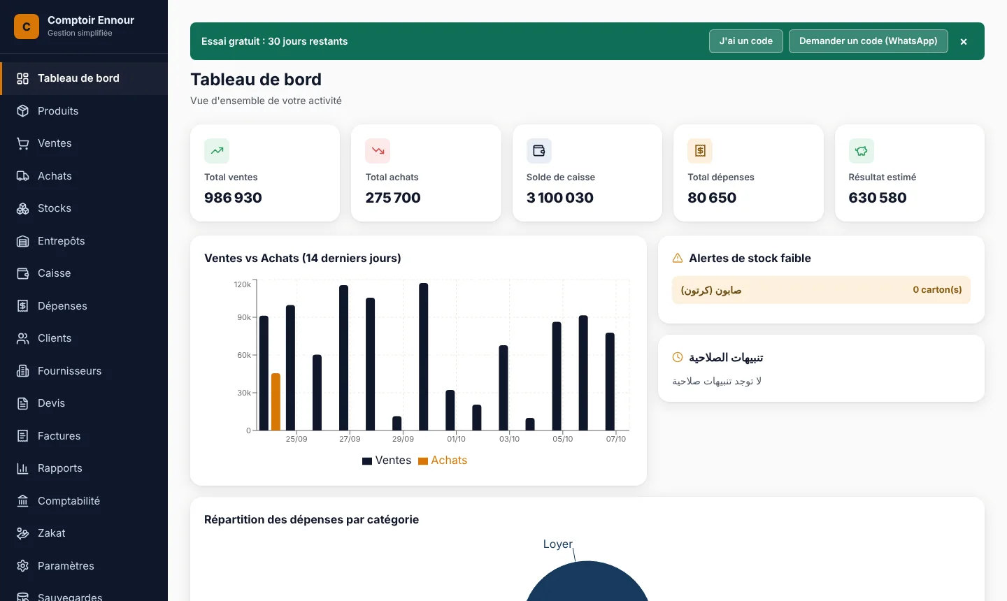Click the Ventes shopping cart icon
The width and height of the screenshot is (1007, 601).
coord(23,143)
